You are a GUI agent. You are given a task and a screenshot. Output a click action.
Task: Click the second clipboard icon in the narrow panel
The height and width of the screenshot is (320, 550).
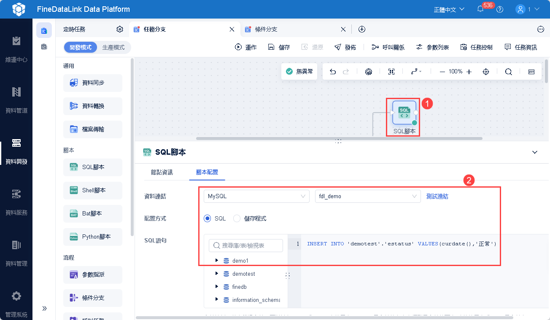(44, 47)
